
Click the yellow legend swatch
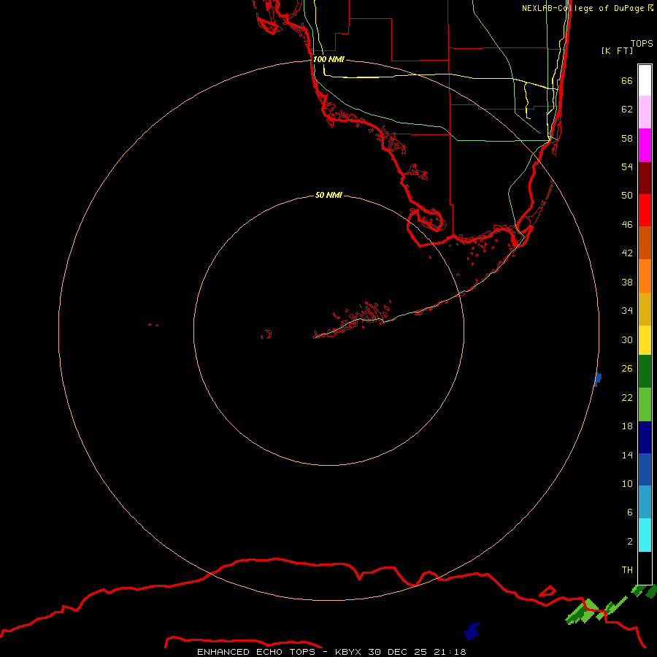tap(645, 339)
